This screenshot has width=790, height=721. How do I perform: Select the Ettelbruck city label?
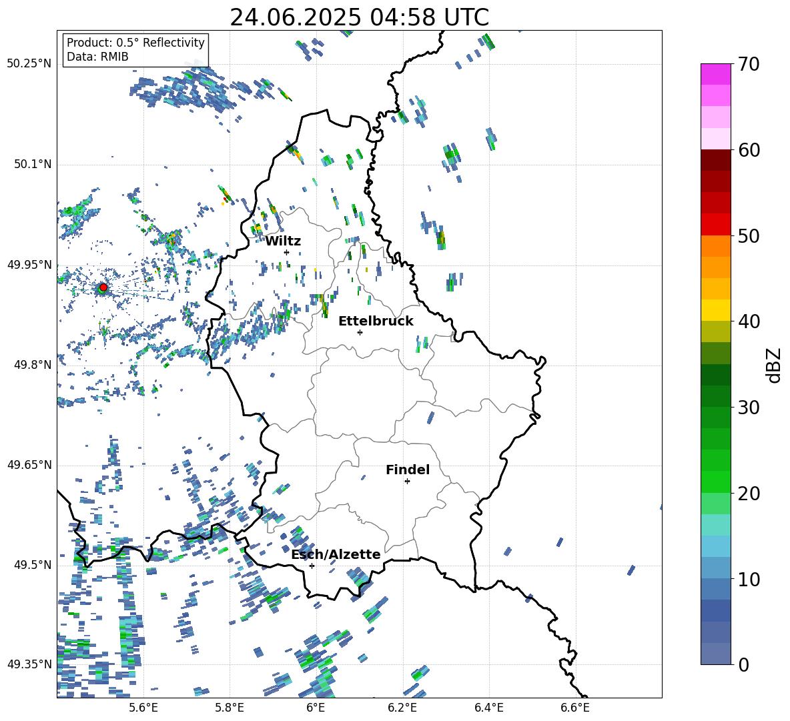[376, 321]
